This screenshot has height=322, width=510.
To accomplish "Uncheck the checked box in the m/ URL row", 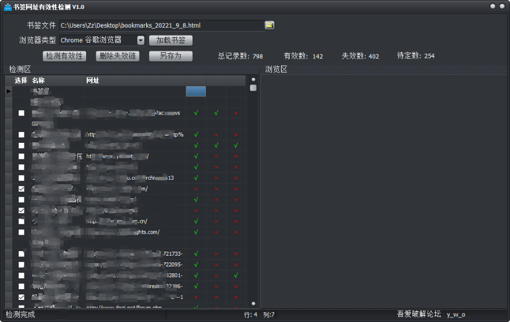I will (22, 189).
